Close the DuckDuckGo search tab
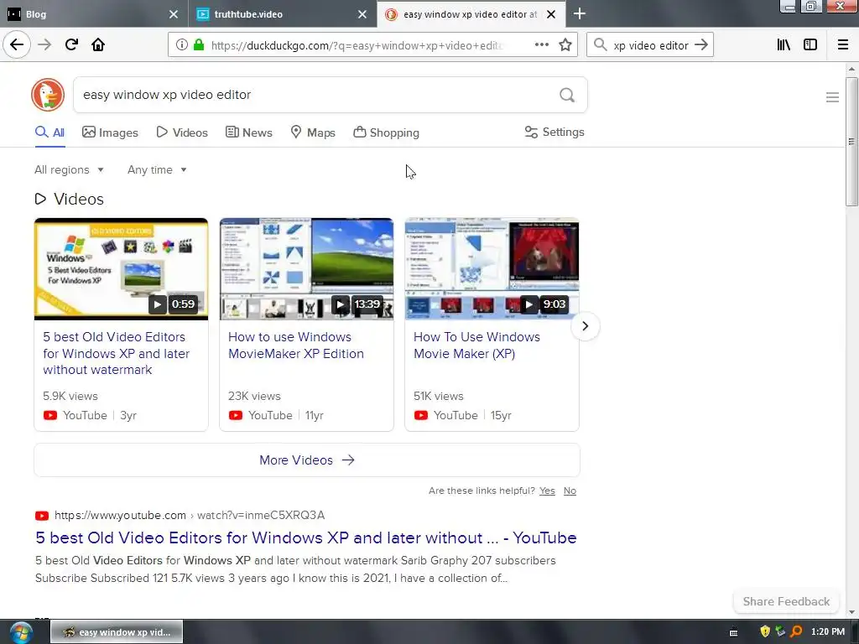Image resolution: width=859 pixels, height=644 pixels. pyautogui.click(x=551, y=14)
